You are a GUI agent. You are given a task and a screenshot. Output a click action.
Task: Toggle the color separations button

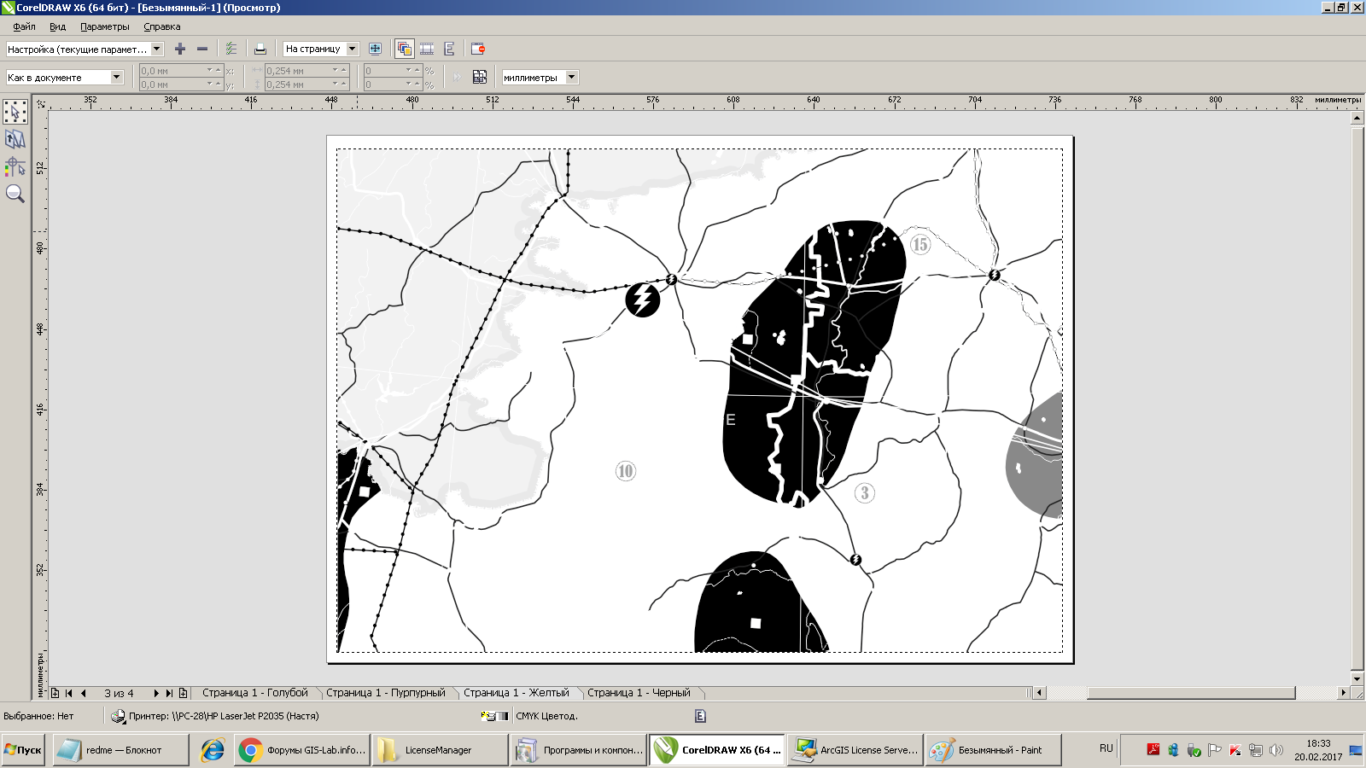click(x=405, y=49)
